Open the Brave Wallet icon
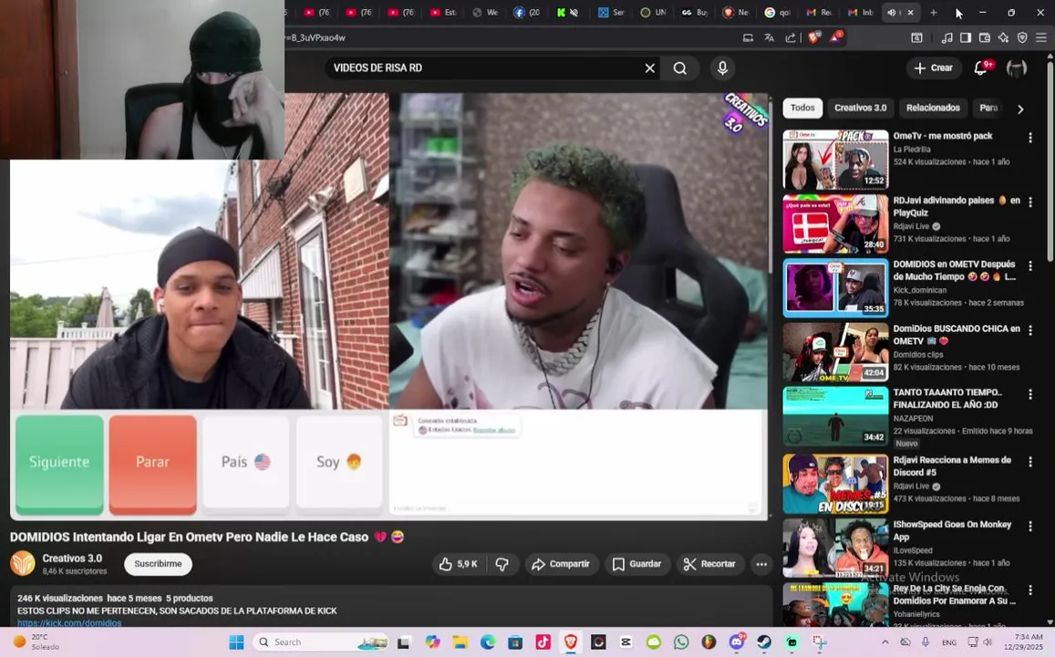 pos(985,37)
